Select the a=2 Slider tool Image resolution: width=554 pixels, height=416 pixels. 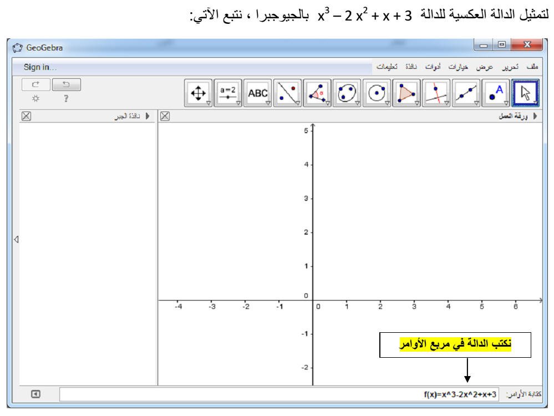228,93
